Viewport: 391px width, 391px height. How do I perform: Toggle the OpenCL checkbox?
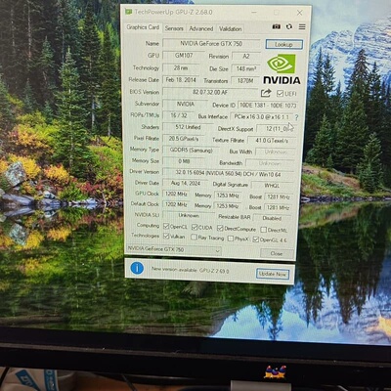(166, 226)
